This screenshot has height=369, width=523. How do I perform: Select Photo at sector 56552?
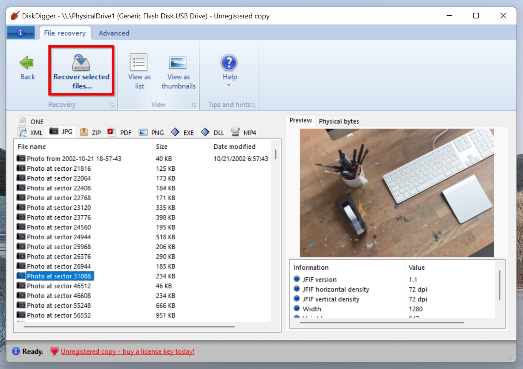pyautogui.click(x=59, y=315)
